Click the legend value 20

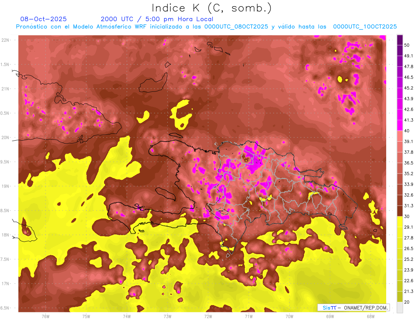407,302
